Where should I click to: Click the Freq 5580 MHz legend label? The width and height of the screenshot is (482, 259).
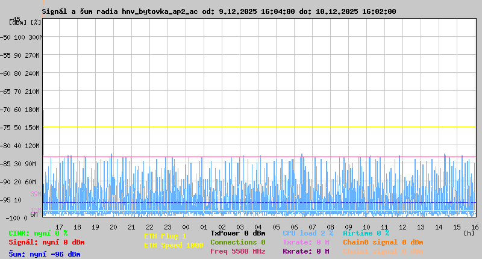(237, 251)
